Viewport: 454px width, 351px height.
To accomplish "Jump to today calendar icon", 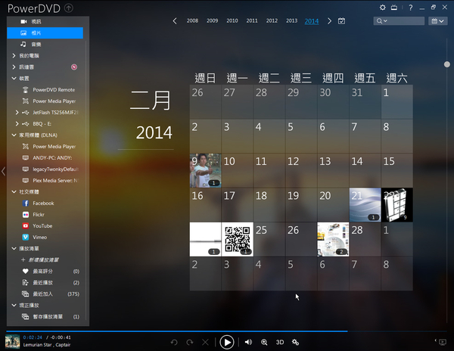I will [342, 20].
